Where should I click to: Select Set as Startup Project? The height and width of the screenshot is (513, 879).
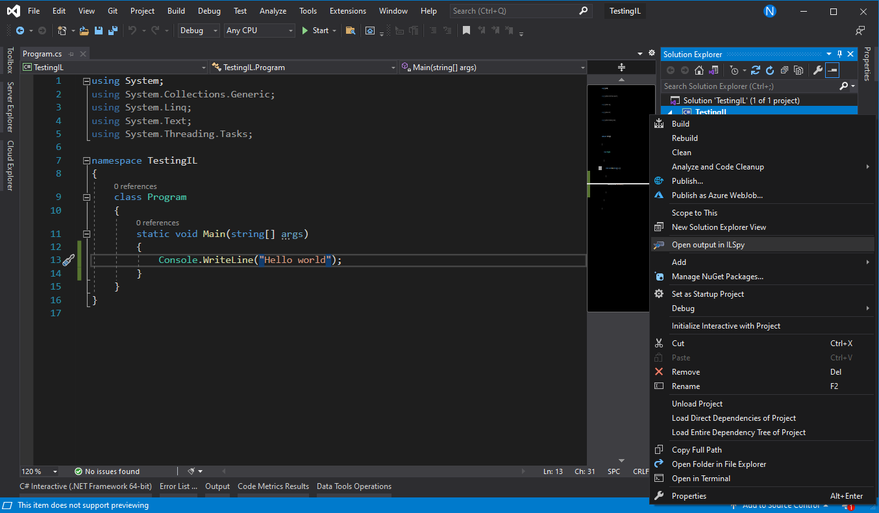762,294
